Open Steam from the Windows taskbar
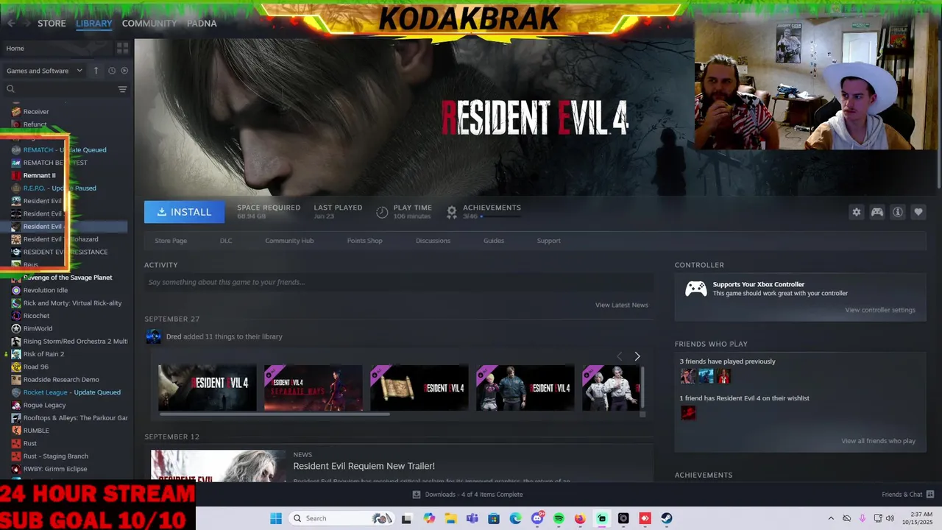 point(667,518)
